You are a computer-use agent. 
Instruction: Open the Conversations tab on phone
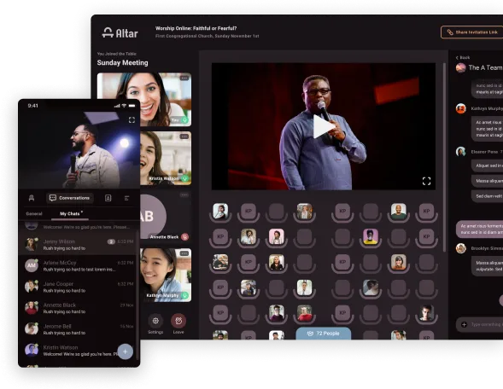(70, 198)
